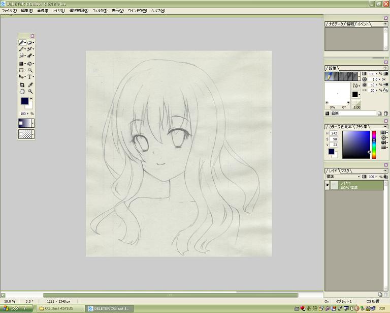Click the H value field 242

tap(334, 133)
